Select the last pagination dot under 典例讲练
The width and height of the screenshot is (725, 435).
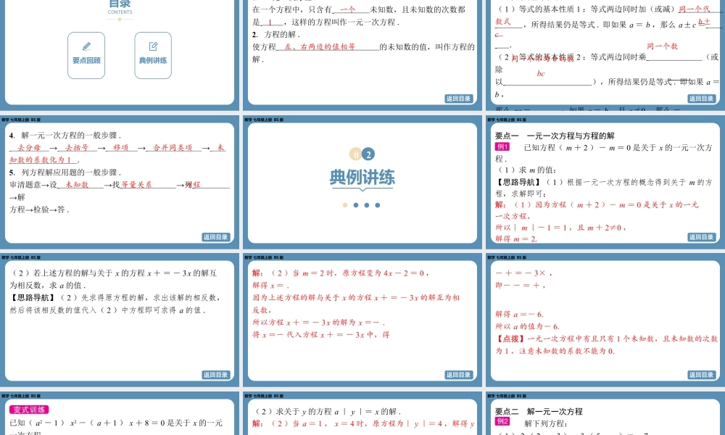pos(378,204)
